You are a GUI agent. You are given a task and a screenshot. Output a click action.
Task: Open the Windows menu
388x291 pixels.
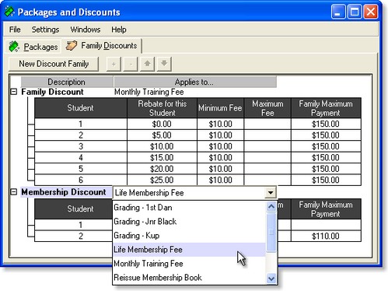86,30
